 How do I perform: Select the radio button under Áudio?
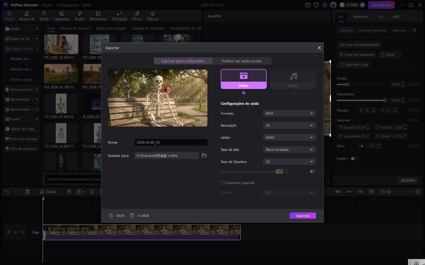pos(293,93)
